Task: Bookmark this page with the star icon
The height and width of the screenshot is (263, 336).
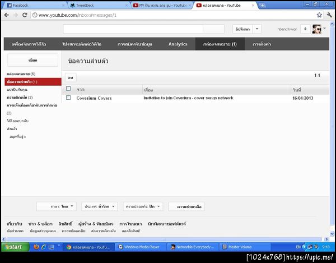Action: tap(319, 15)
